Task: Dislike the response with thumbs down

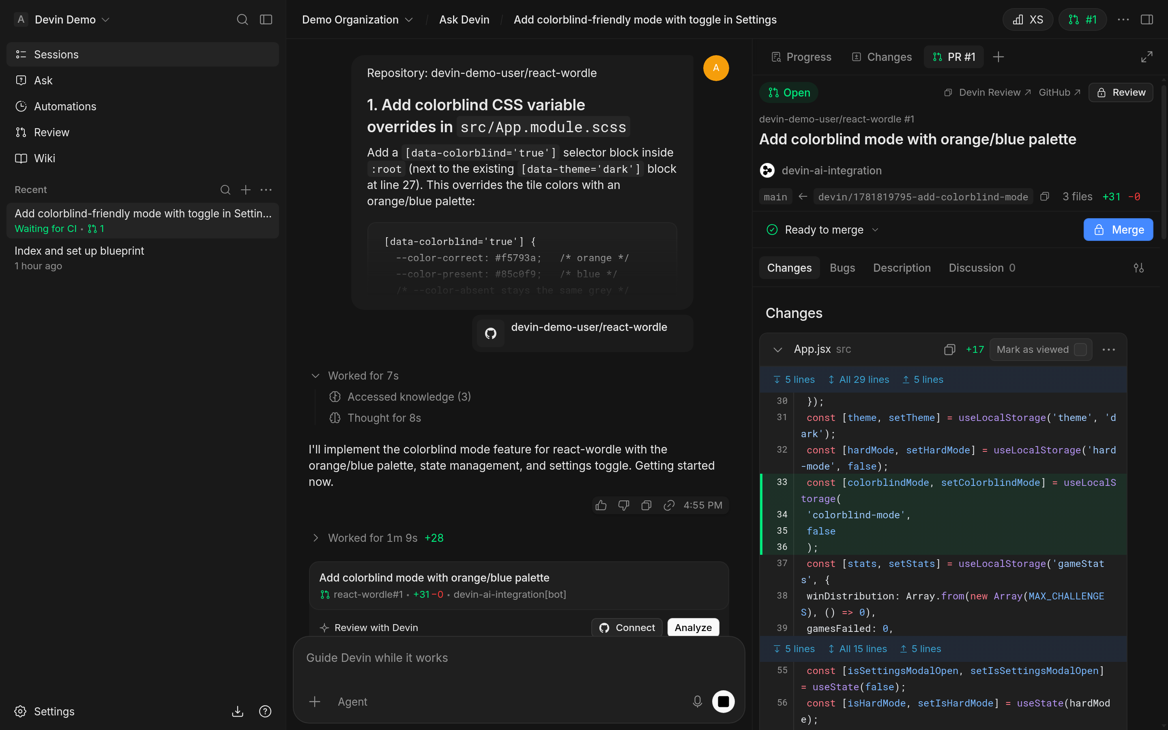Action: 624,505
